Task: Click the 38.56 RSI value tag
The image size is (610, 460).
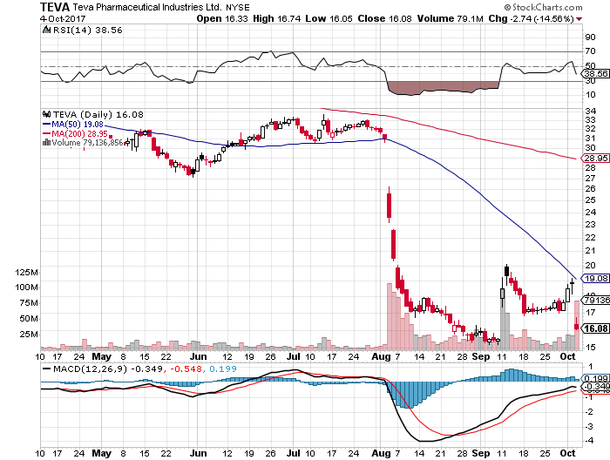Action: point(593,75)
